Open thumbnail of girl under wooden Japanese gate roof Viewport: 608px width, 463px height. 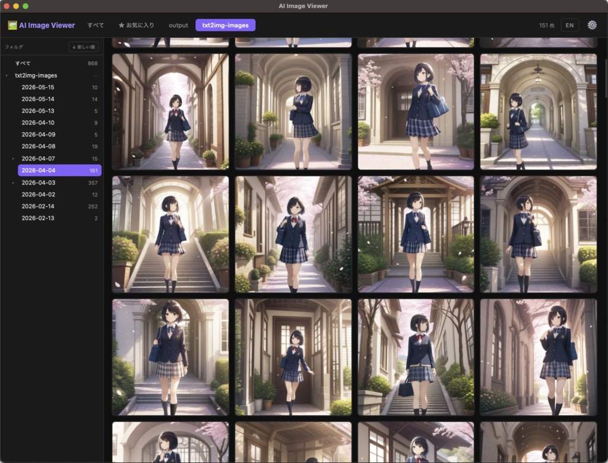[x=416, y=234]
